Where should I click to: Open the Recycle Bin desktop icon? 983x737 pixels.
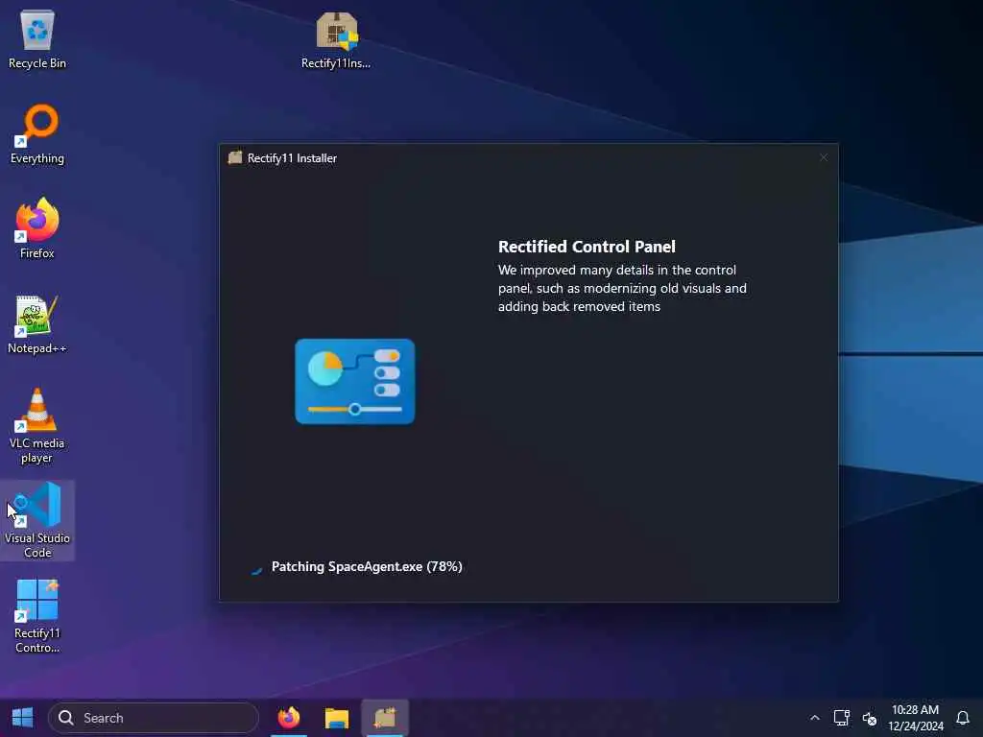pyautogui.click(x=37, y=38)
